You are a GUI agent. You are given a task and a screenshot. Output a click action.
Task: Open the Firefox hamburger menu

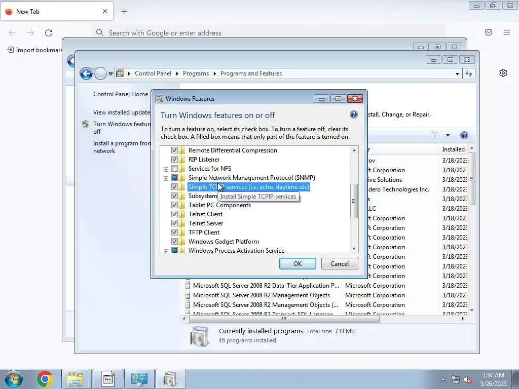coord(507,32)
